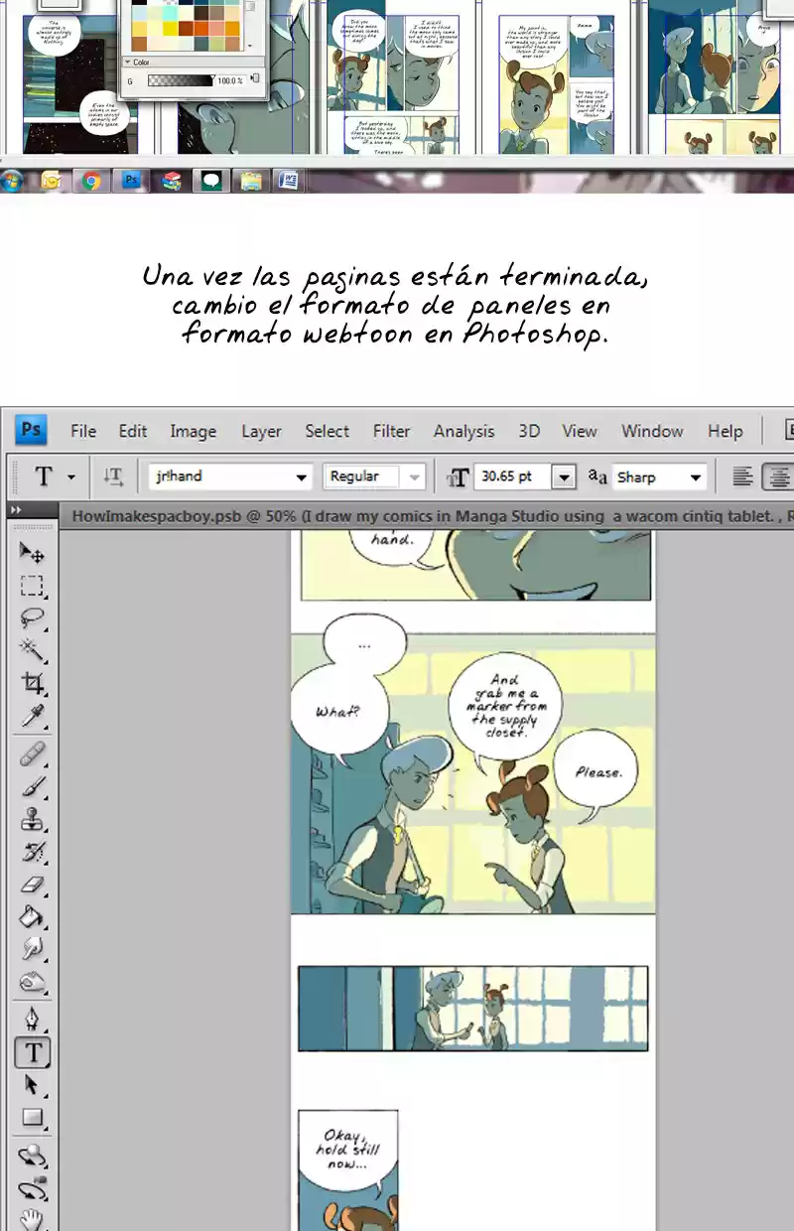Select the Sponge tool
The width and height of the screenshot is (794, 1231).
(x=33, y=983)
